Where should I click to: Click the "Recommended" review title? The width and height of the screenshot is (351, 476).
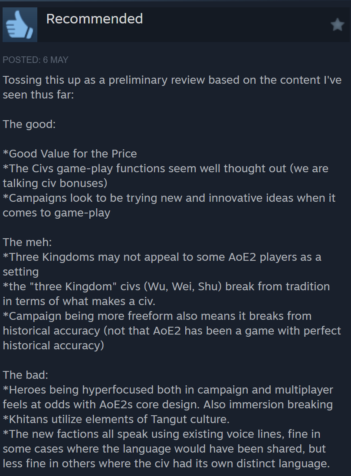click(94, 19)
